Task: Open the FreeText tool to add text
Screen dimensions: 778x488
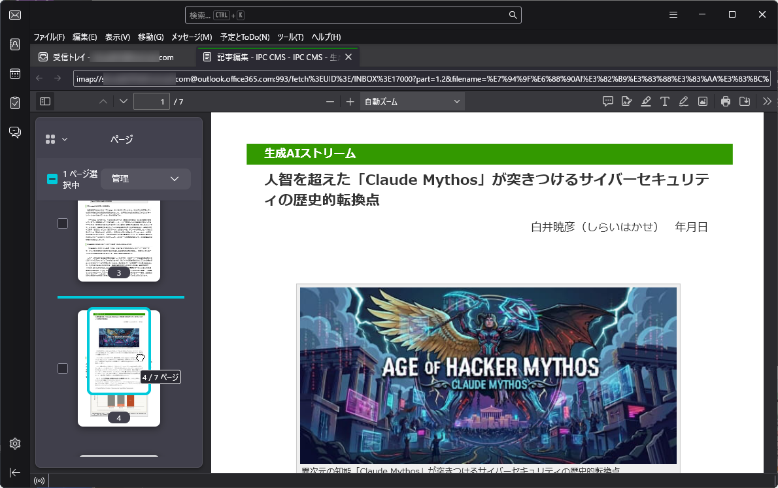Action: pos(664,101)
